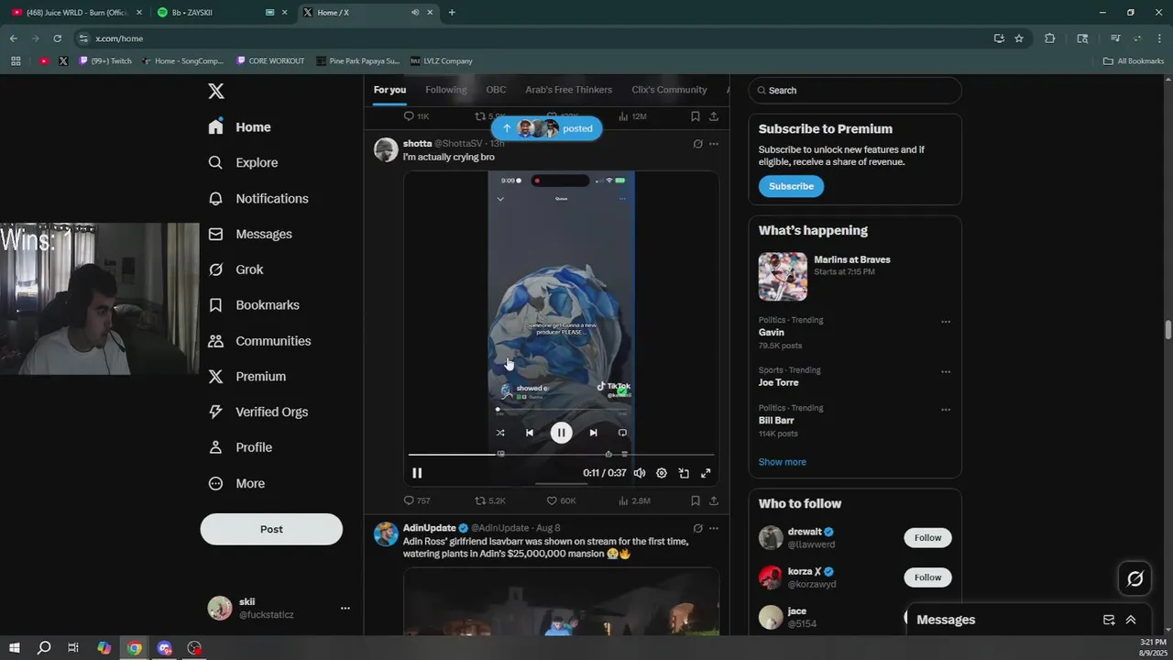Open the floating Grok button
The width and height of the screenshot is (1173, 660).
(1135, 578)
